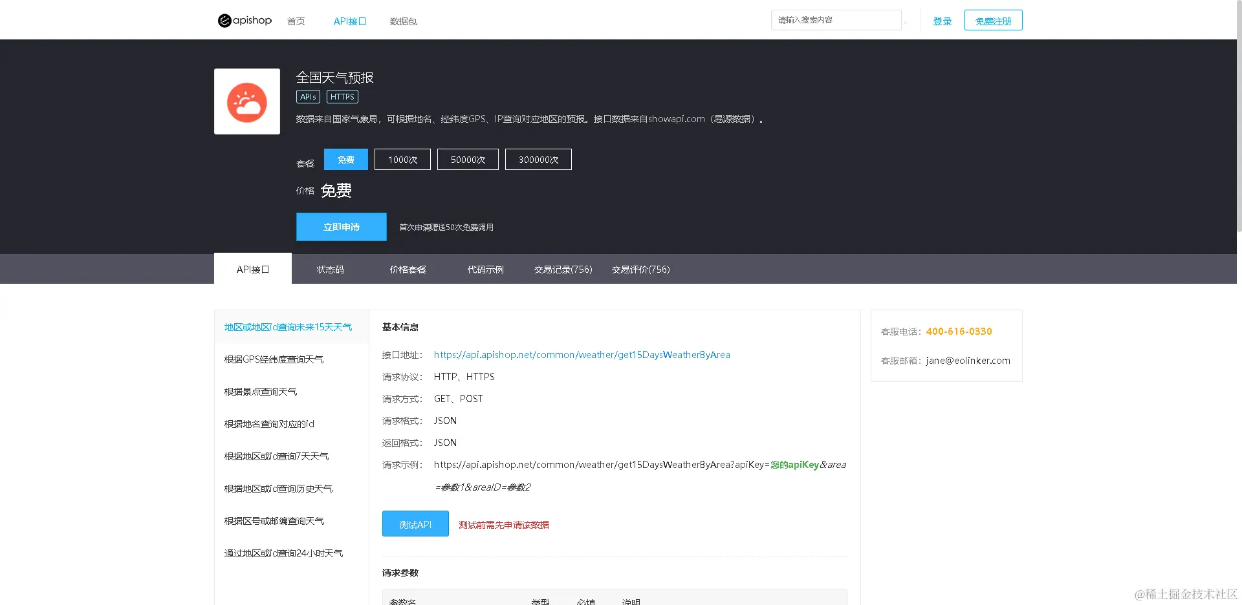Viewport: 1242px width, 605px height.
Task: Click the 测试API button
Action: click(x=415, y=524)
